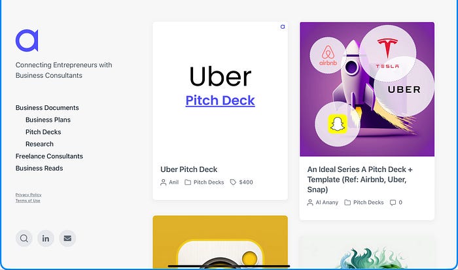Click the email envelope icon

(x=67, y=239)
